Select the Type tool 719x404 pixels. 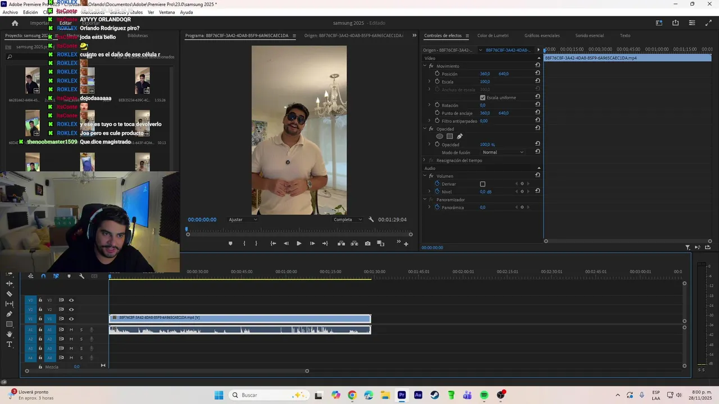(9, 344)
